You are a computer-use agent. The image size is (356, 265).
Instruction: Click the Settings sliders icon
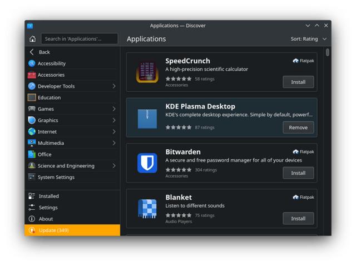32,207
